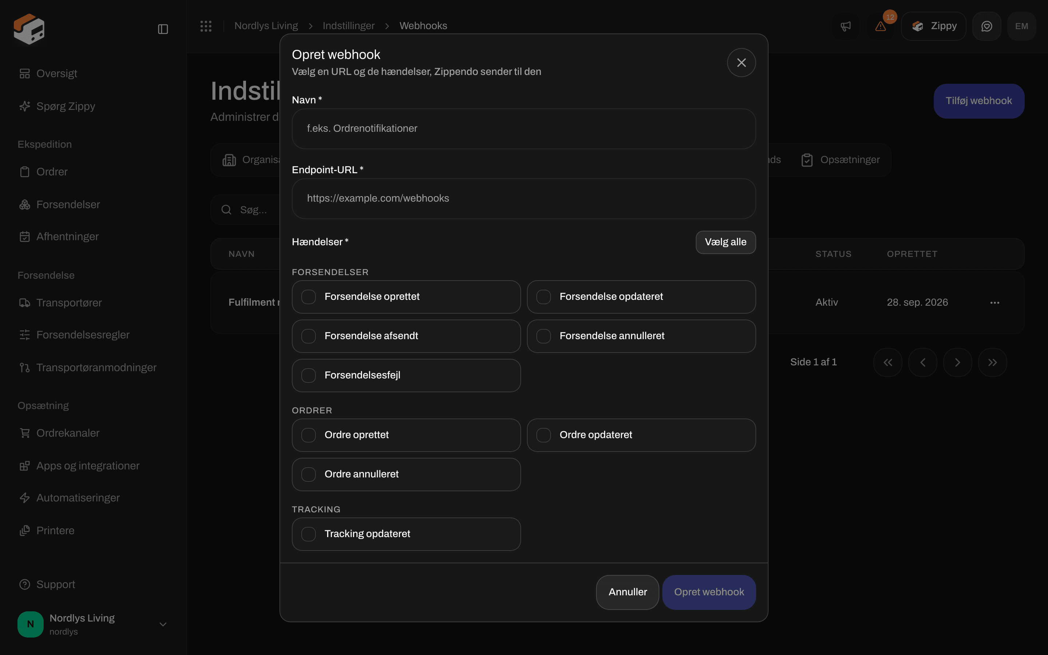Viewport: 1048px width, 655px height.
Task: Check Forsendelse opdateret event
Action: tap(642, 297)
